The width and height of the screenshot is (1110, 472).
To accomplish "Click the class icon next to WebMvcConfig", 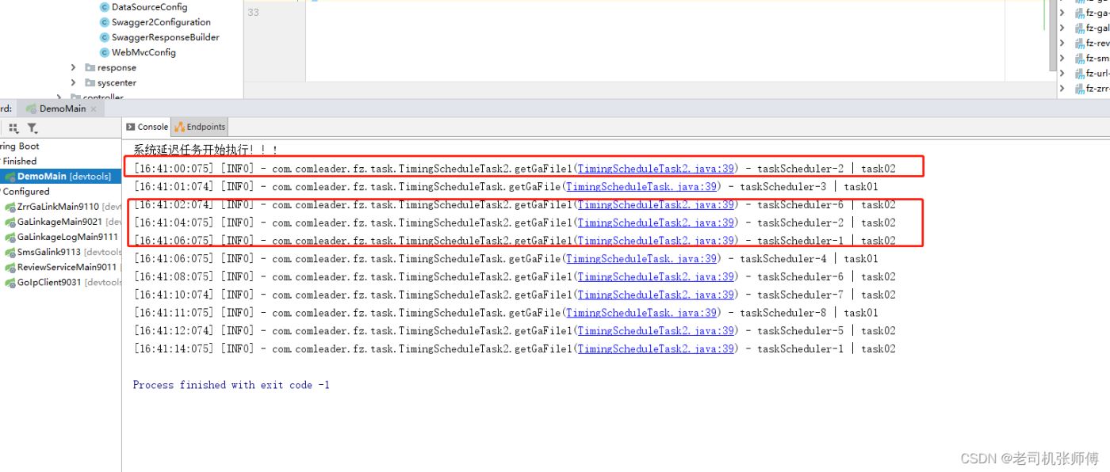I will click(104, 52).
